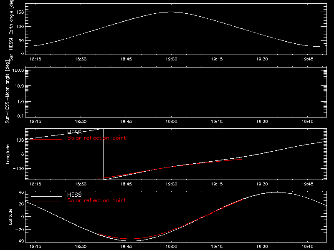Select Solar reflection point label in Longitude plot
Image resolution: width=334 pixels, height=250 pixels.
(x=96, y=138)
